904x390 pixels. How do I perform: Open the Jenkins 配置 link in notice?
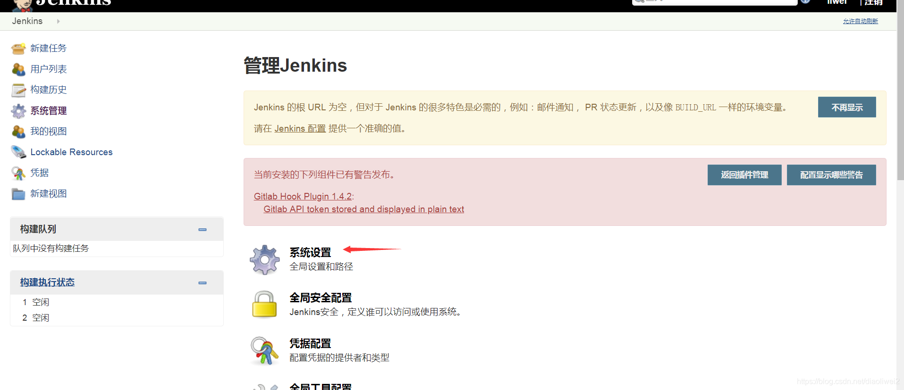coord(300,128)
